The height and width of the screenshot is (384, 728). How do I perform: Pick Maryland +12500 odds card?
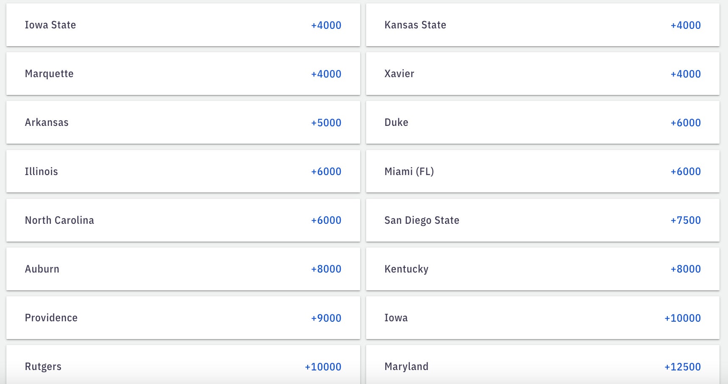[542, 365]
